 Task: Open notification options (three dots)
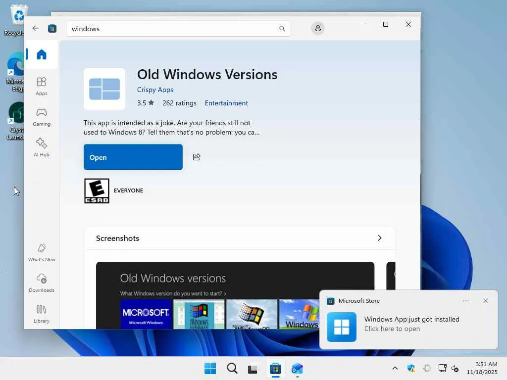pyautogui.click(x=466, y=301)
